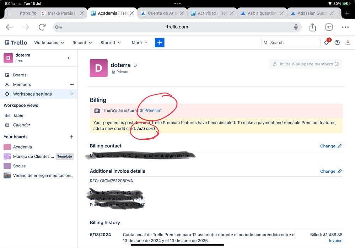Open the Boards sidebar item

(x=38, y=75)
